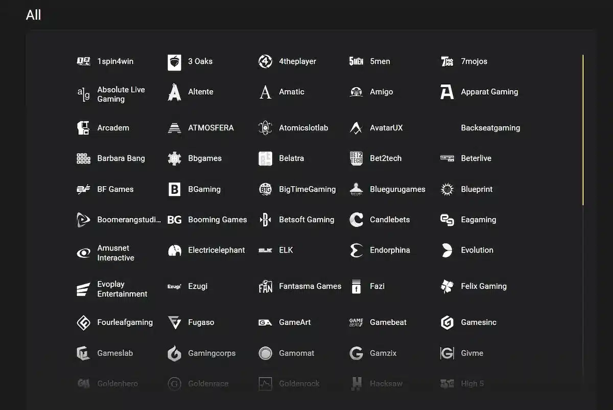The width and height of the screenshot is (613, 410).
Task: Click the Fugaso triangle logo icon
Action: click(x=174, y=322)
